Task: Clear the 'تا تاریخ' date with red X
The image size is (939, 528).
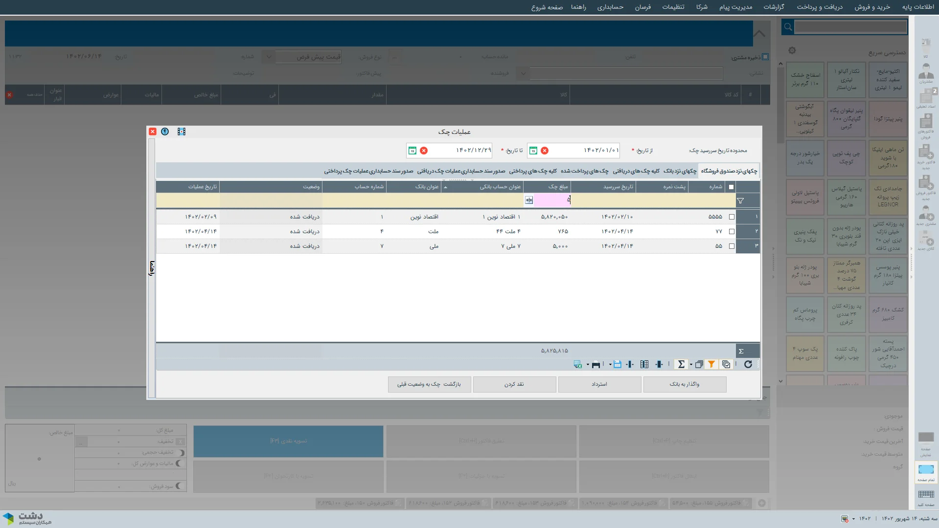Action: [x=424, y=151]
